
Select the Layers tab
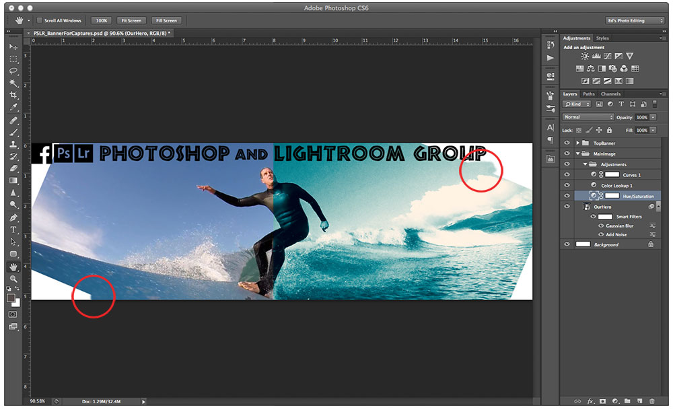(x=570, y=94)
